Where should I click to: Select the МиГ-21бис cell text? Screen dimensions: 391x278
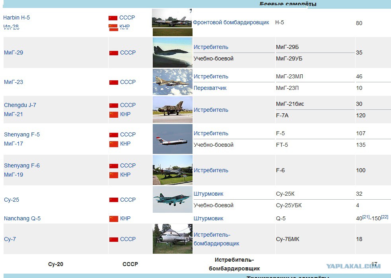point(290,104)
